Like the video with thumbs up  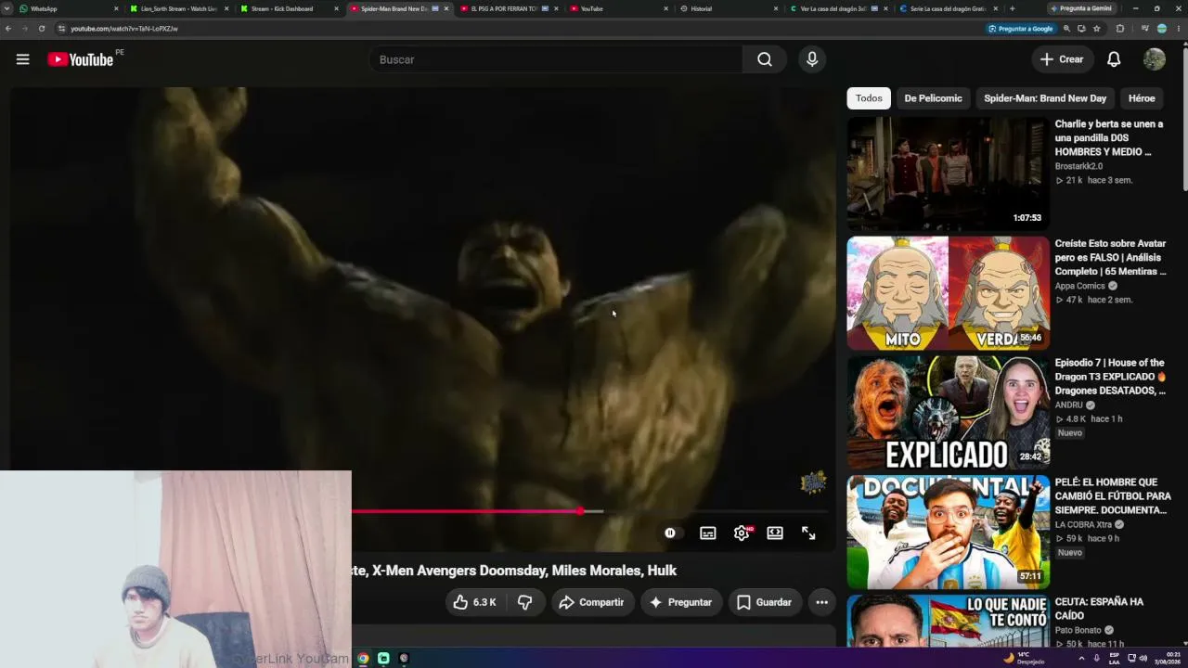[473, 602]
